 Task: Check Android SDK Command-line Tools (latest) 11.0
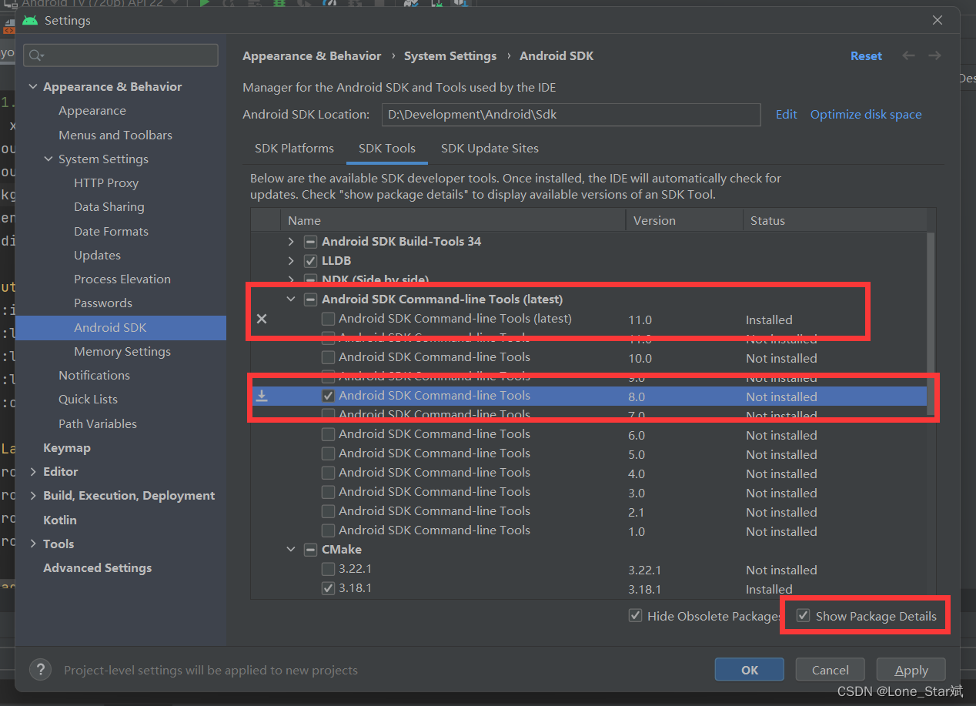[328, 319]
